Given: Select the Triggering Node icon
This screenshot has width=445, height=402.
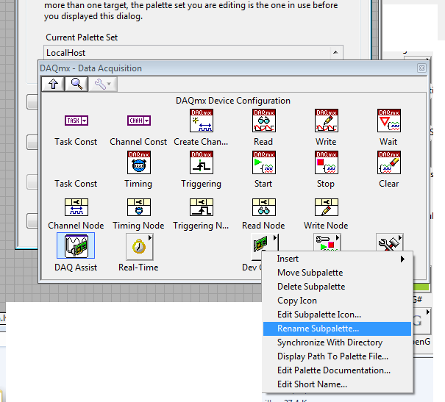Looking at the screenshot, I should coord(202,207).
